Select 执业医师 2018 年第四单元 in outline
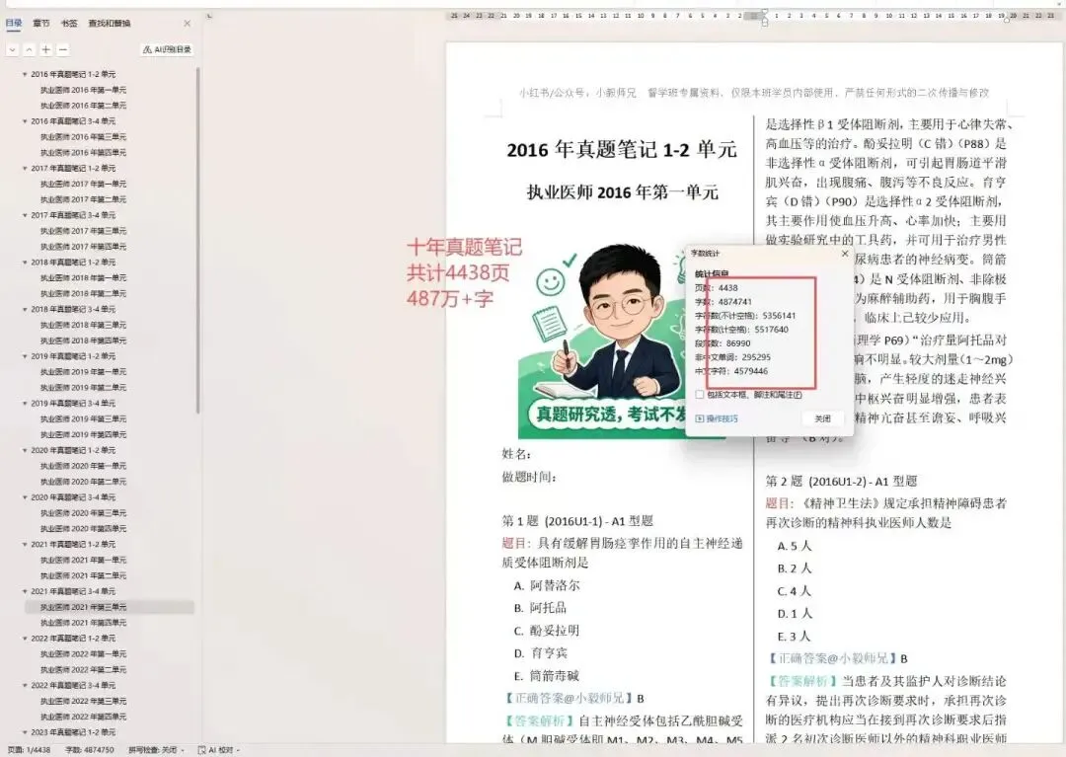 [x=83, y=340]
